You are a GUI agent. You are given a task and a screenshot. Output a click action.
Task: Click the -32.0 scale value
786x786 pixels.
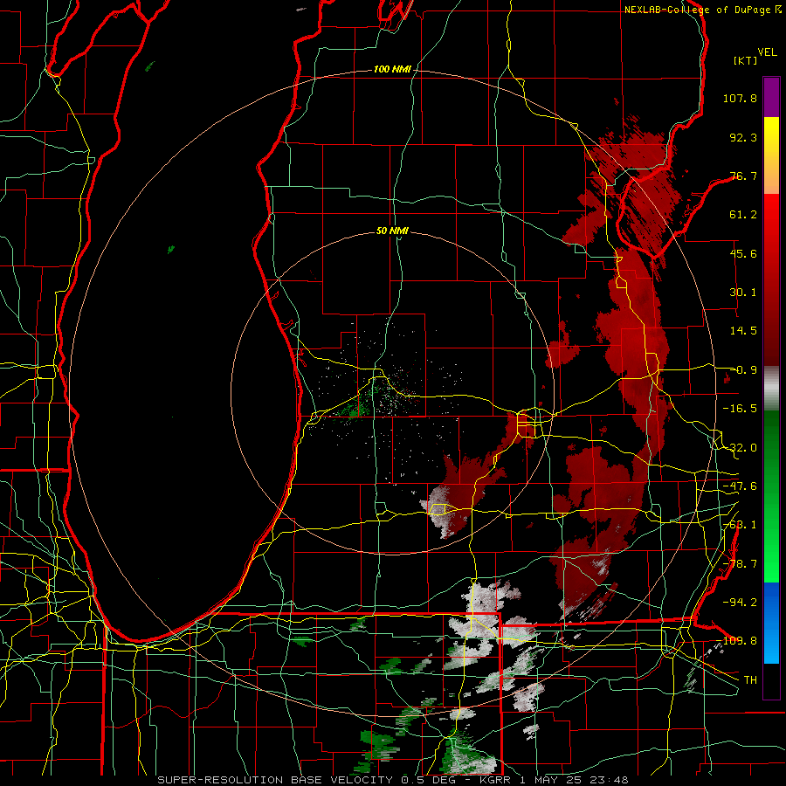(x=740, y=448)
